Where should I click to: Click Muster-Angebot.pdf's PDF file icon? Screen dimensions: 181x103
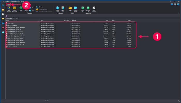(x=6, y=47)
